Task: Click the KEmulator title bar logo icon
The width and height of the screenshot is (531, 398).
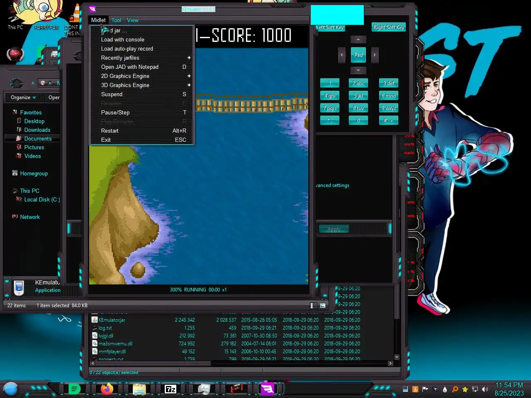Action: coord(93,9)
